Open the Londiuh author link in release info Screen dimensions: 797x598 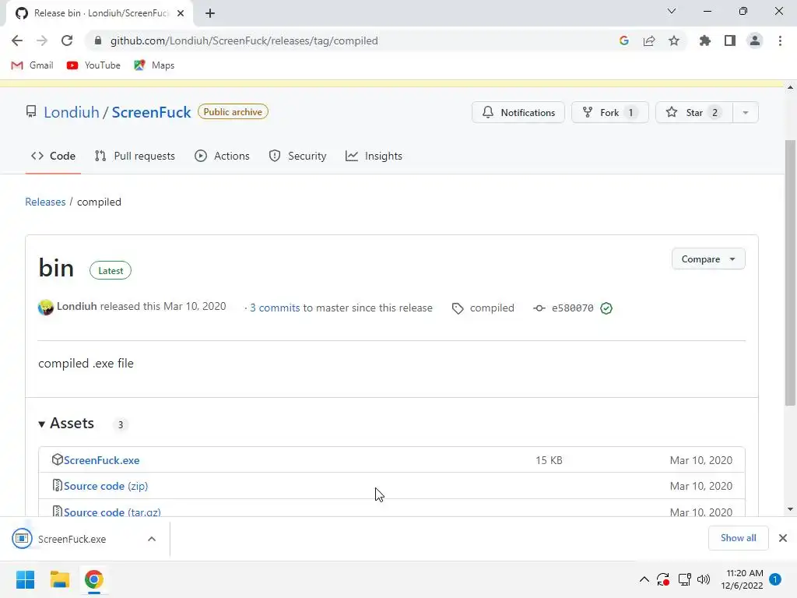(77, 306)
